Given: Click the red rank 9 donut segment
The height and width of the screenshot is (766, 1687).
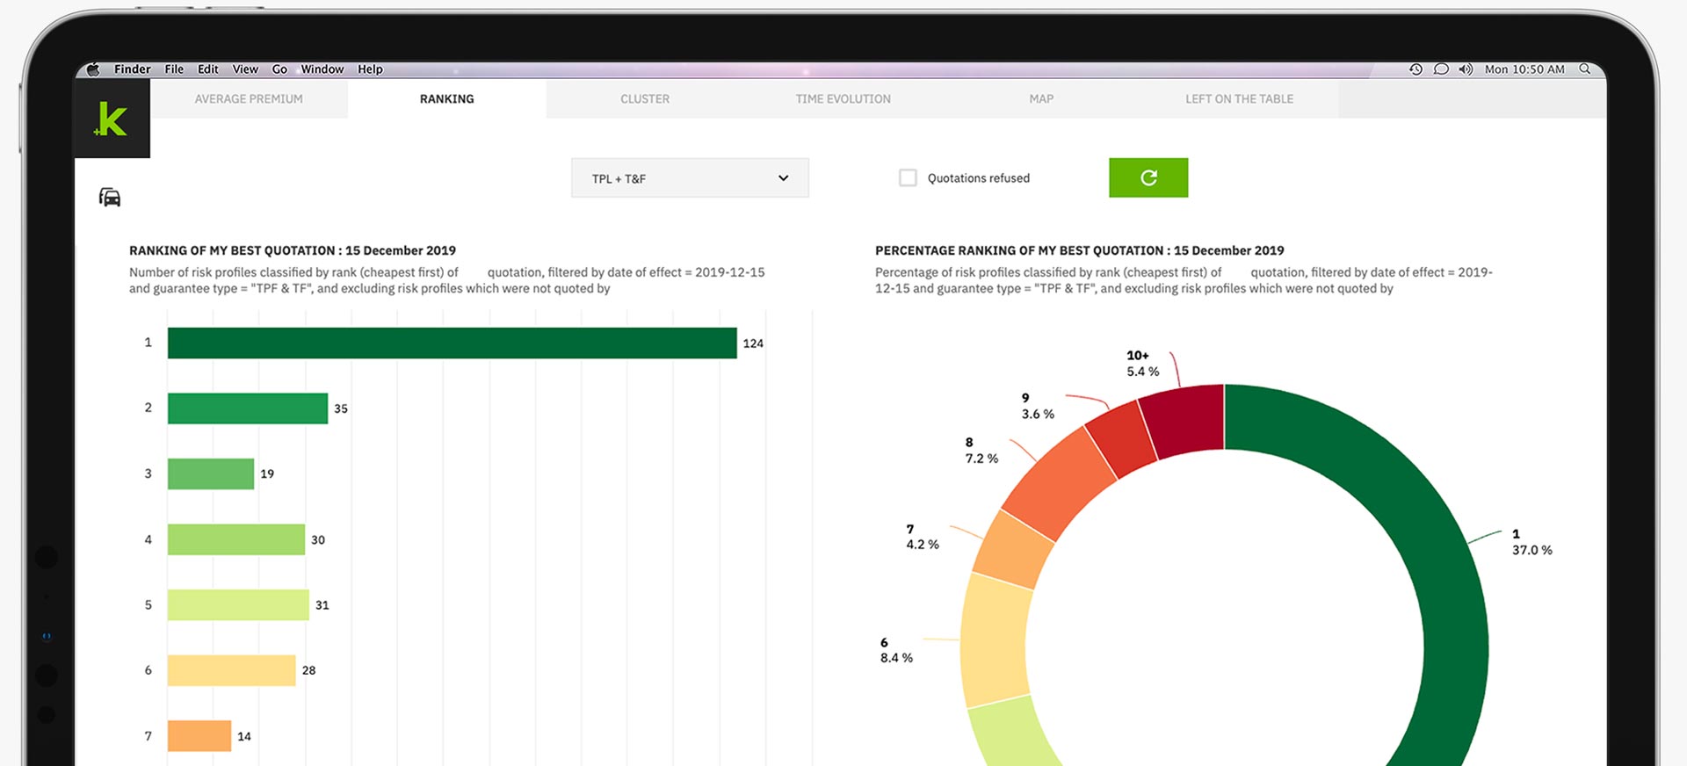Looking at the screenshot, I should tap(1123, 438).
